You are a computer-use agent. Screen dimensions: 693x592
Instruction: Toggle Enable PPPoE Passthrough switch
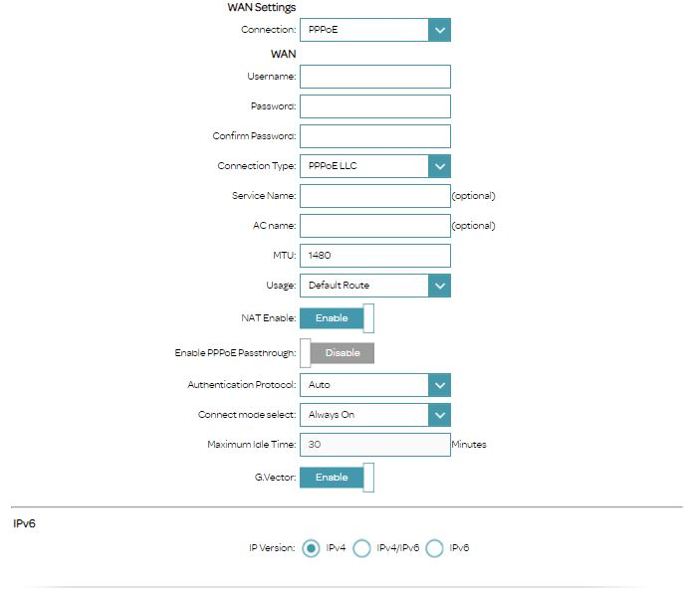(337, 353)
